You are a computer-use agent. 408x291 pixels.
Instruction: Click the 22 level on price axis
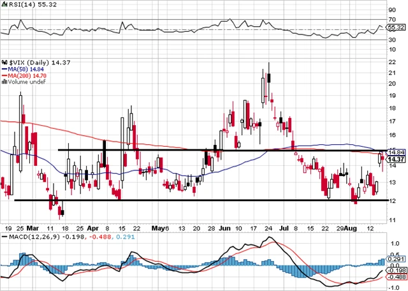[x=392, y=61]
